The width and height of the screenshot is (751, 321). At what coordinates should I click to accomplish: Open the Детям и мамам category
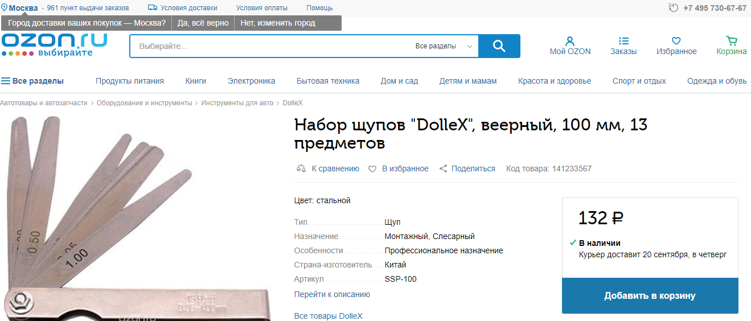coord(468,81)
